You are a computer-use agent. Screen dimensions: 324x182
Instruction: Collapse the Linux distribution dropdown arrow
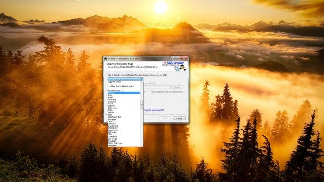tap(142, 79)
